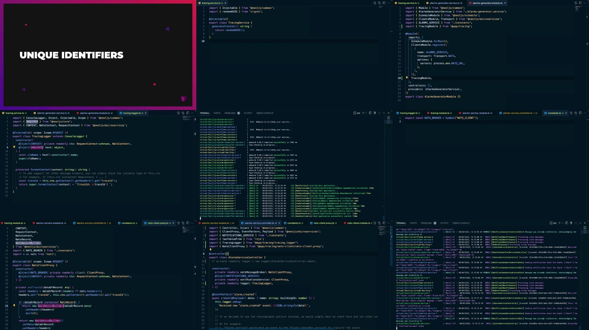Click the UNIQUE IDENTIFIERS slide title

pos(71,55)
